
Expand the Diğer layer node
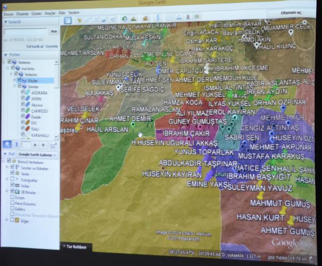point(7,220)
